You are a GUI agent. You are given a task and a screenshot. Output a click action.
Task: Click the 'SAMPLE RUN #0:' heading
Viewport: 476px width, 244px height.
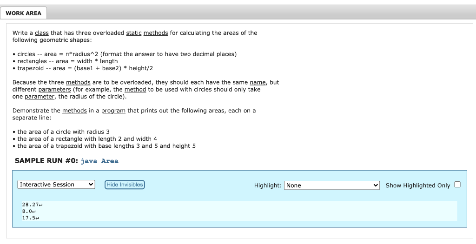coord(46,160)
